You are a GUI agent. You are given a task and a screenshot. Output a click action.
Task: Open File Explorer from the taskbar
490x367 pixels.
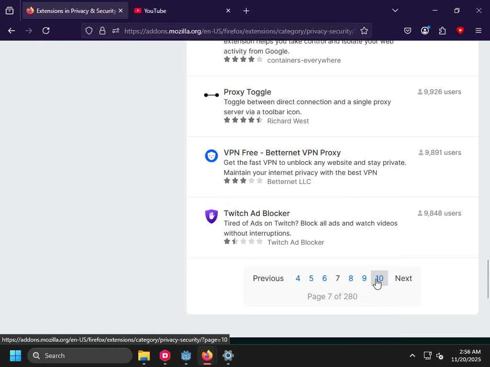click(x=144, y=356)
